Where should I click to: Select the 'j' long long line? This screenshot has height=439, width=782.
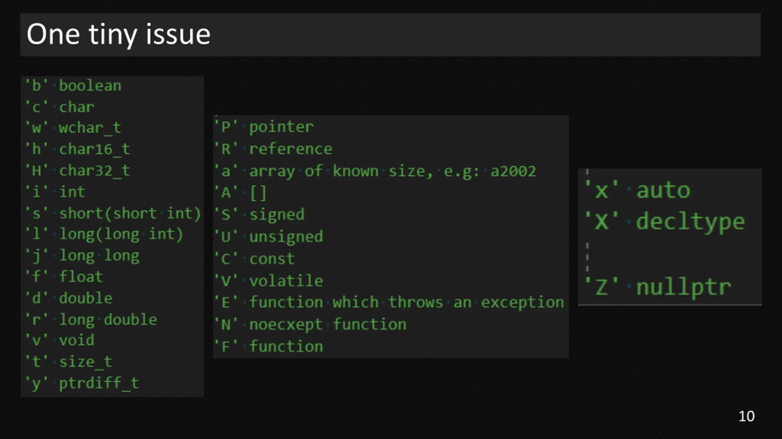click(82, 255)
